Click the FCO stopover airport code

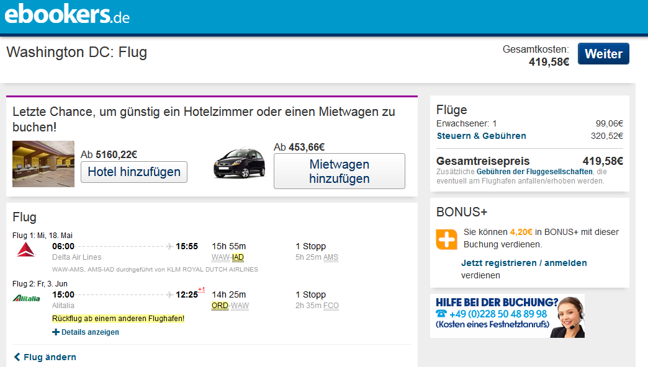point(331,306)
